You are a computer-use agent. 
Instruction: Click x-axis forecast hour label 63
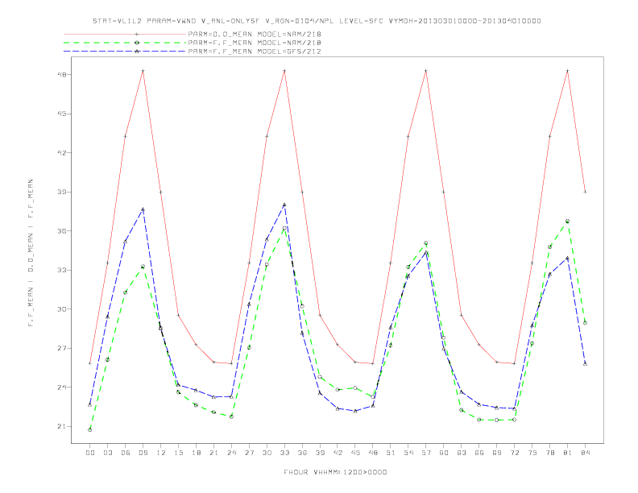click(462, 453)
